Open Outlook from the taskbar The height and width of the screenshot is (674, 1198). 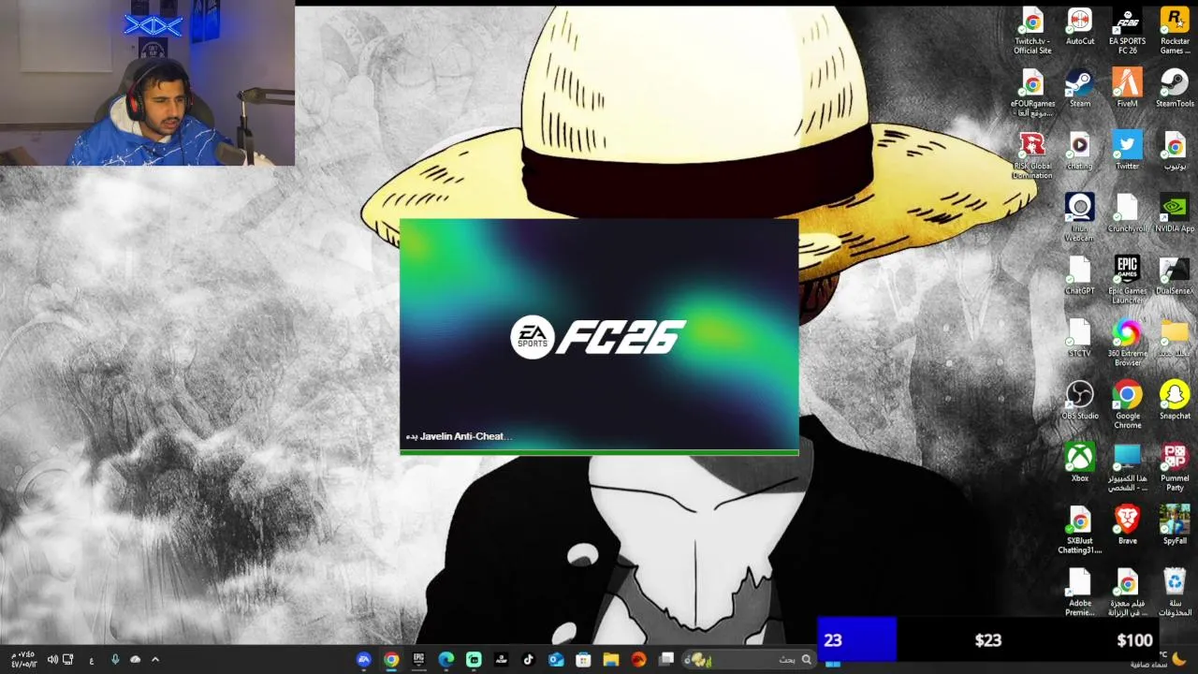(x=556, y=659)
